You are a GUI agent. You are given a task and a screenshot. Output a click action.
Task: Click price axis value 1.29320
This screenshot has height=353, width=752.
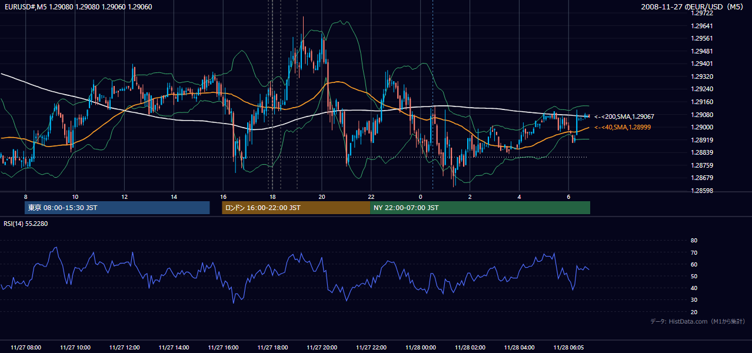coord(701,76)
